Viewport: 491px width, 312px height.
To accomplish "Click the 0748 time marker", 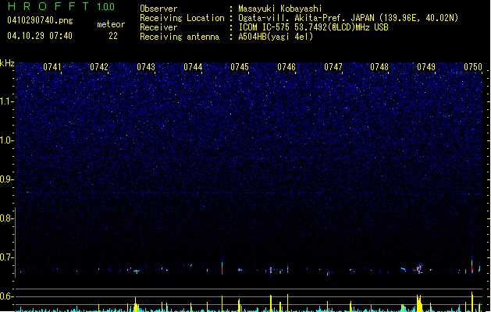I will [x=379, y=67].
